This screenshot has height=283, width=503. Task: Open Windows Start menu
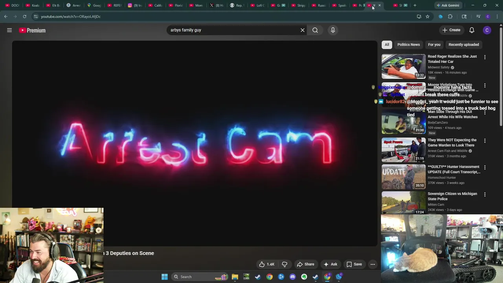(165, 277)
